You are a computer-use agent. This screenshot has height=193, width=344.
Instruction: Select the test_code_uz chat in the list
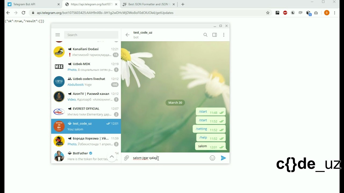(86, 126)
